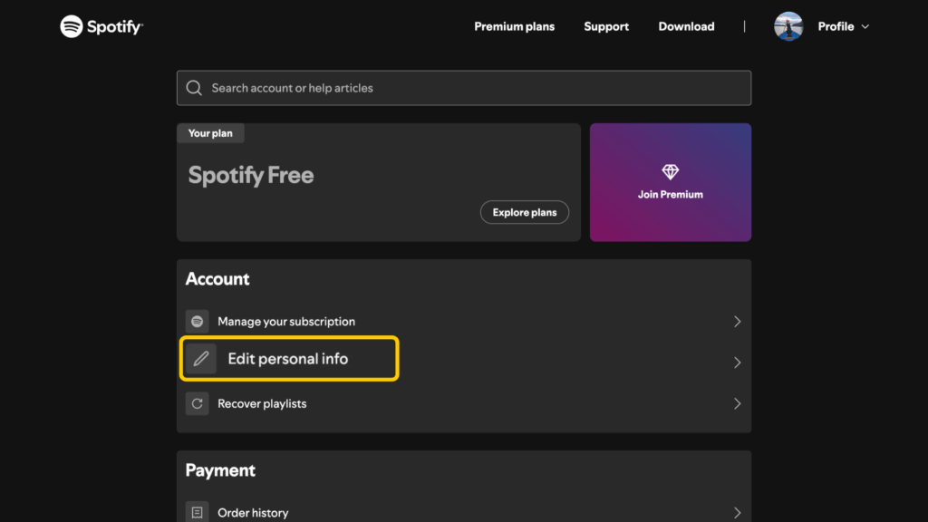Open the Support navigation link
Image resolution: width=928 pixels, height=522 pixels.
[x=606, y=26]
